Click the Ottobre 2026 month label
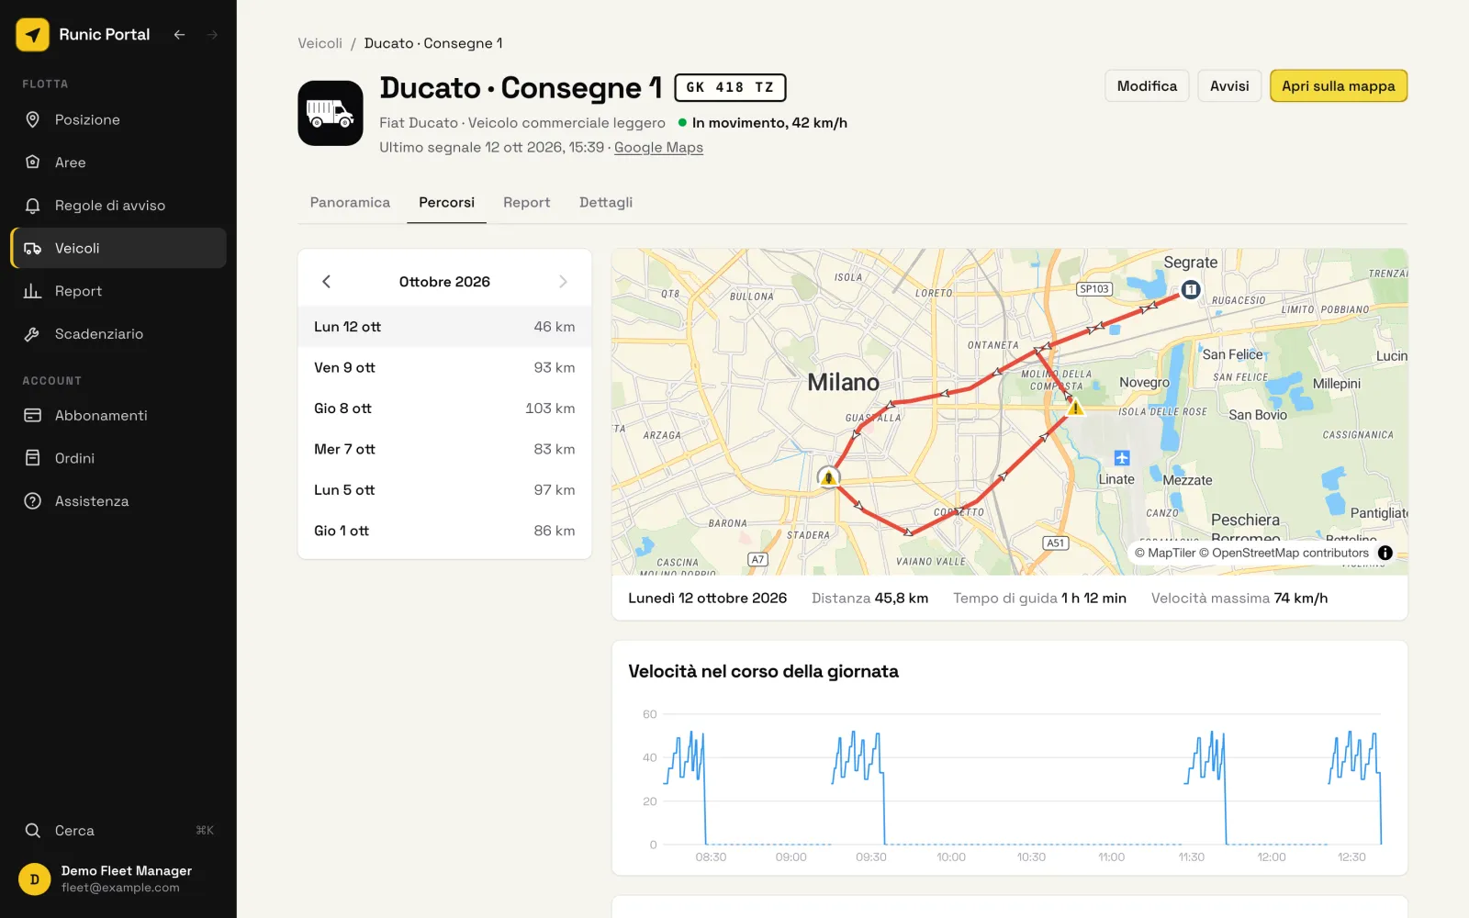This screenshot has width=1469, height=918. coord(444,282)
